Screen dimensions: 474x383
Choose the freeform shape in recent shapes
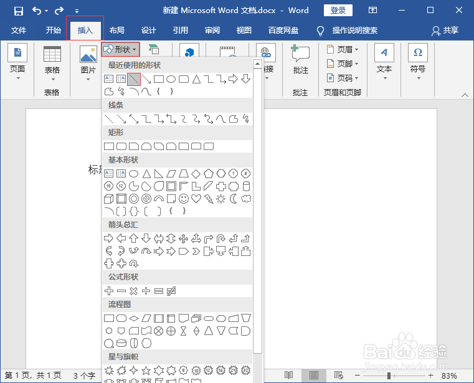pos(109,92)
